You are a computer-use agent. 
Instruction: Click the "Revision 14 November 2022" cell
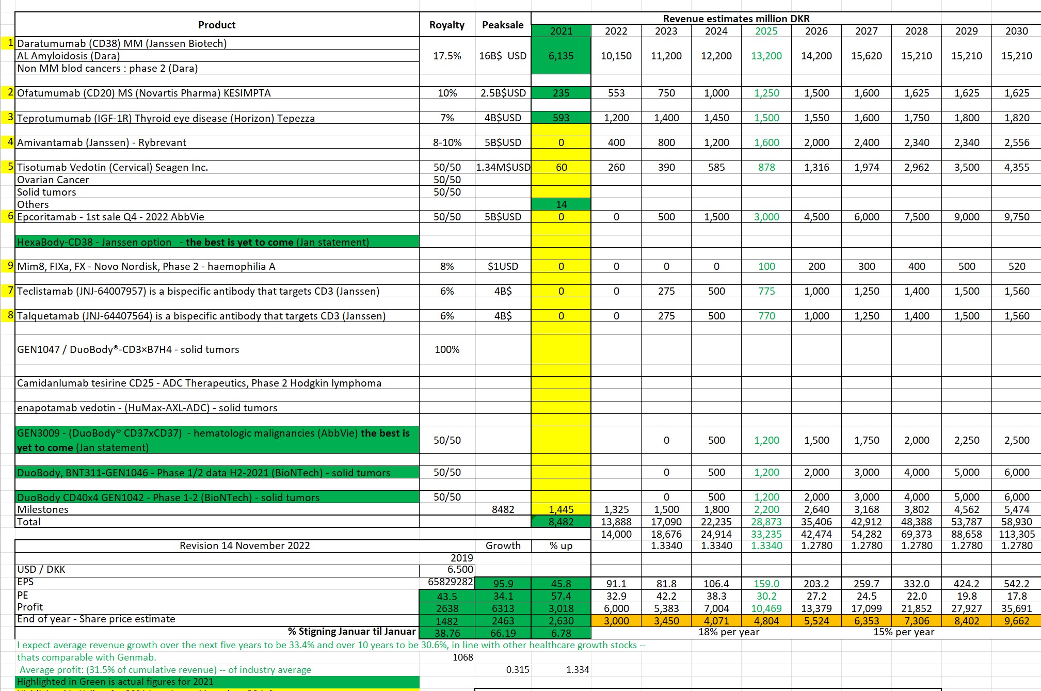pos(245,545)
